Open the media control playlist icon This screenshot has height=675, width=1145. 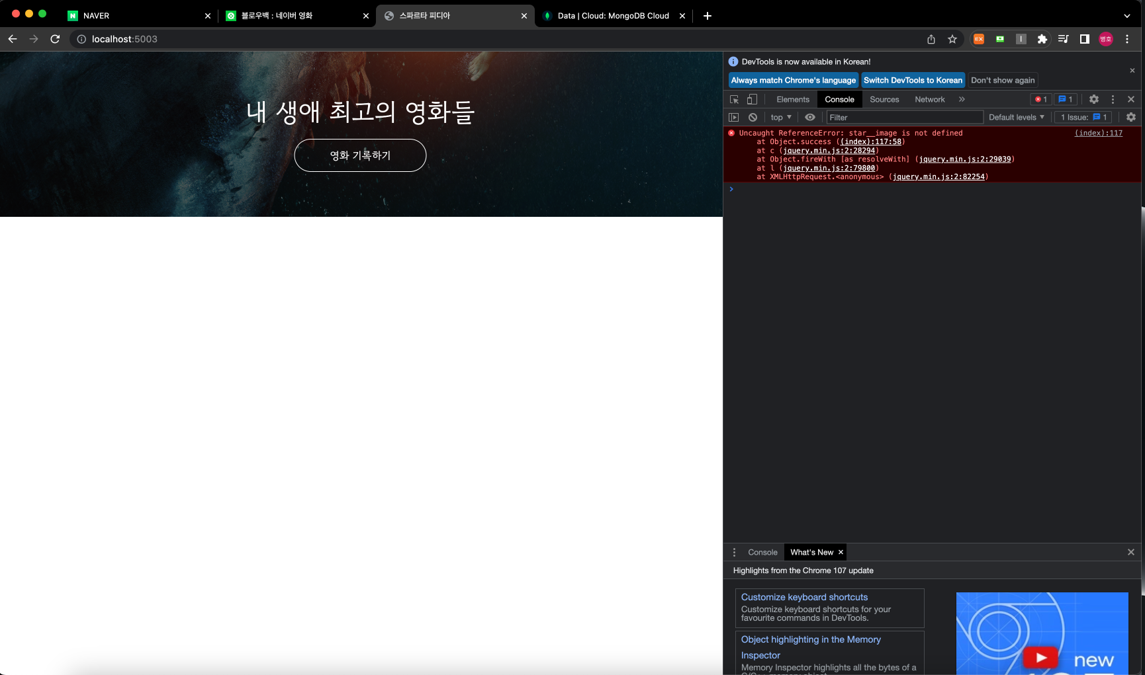pyautogui.click(x=1064, y=39)
